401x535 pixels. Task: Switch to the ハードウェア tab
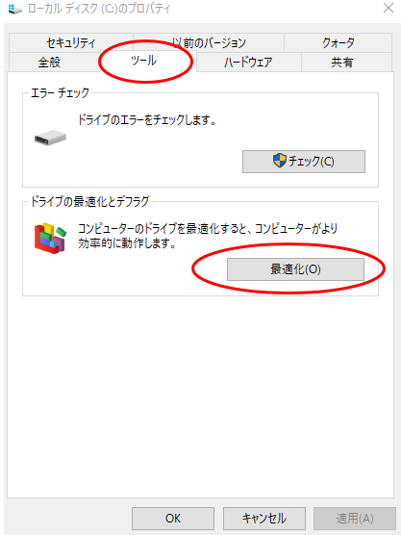click(x=248, y=63)
